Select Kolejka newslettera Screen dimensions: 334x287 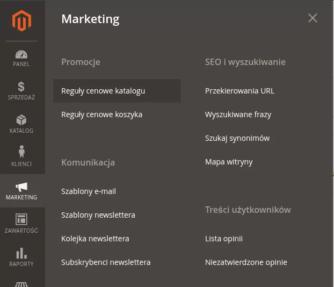95,239
